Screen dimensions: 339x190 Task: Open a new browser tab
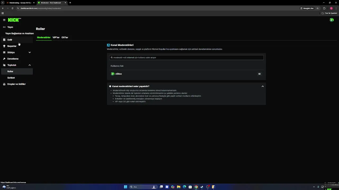tap(70, 3)
